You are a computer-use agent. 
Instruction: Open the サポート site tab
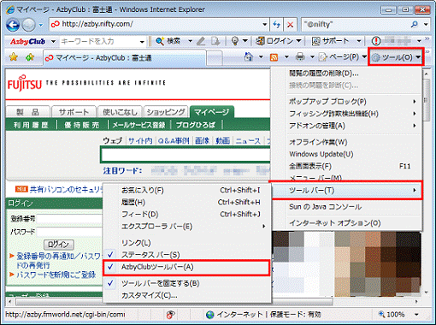[74, 112]
